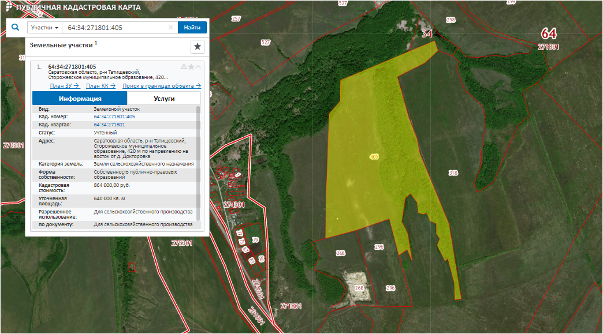
Task: Open favorites with the star button
Action: (198, 47)
